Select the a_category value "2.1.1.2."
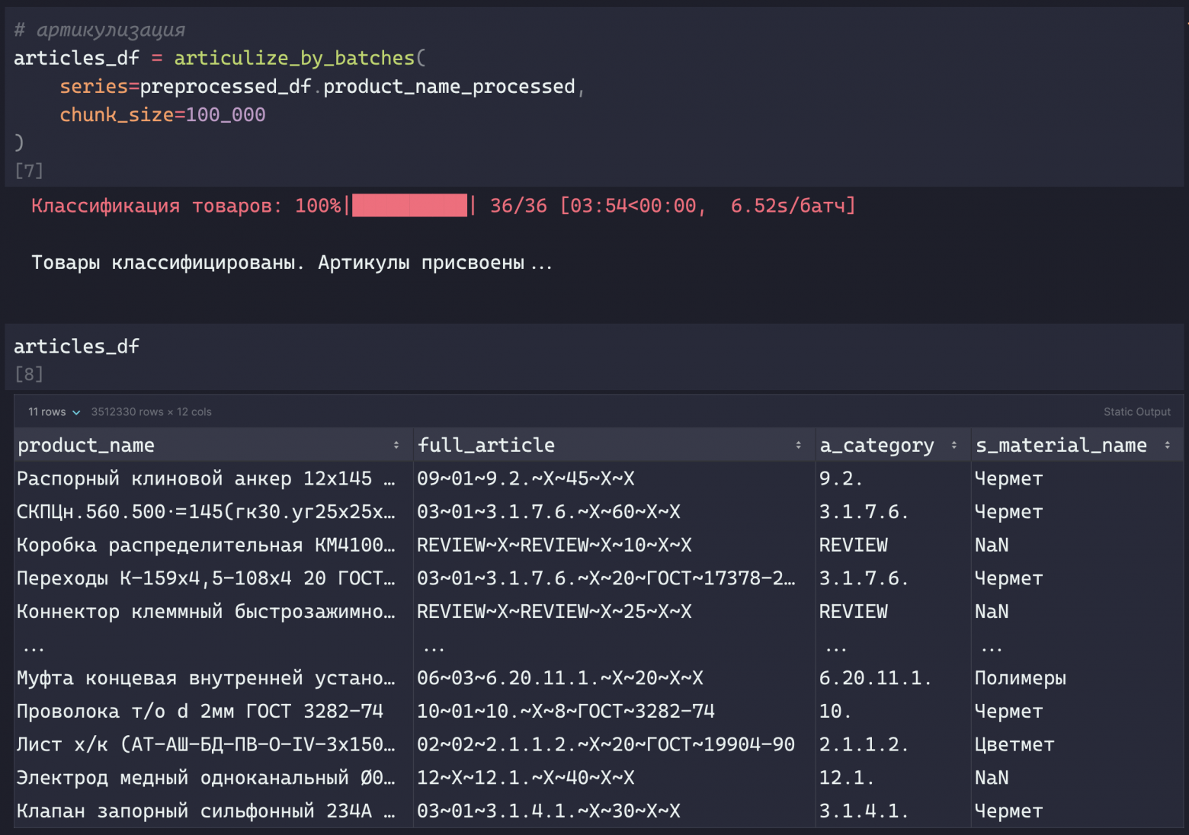Image resolution: width=1189 pixels, height=835 pixels. (x=864, y=744)
